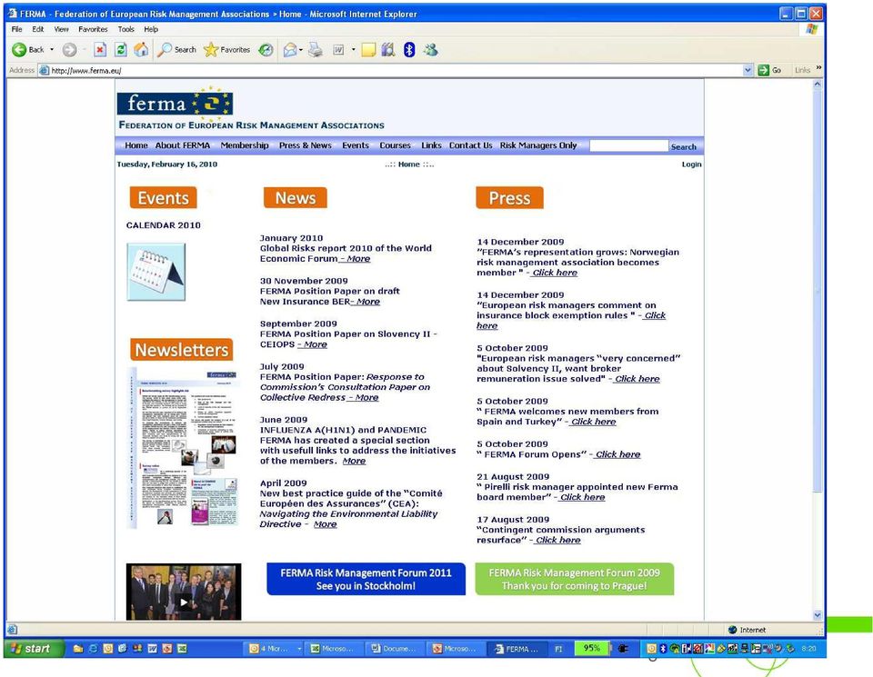The width and height of the screenshot is (873, 677).
Task: Launch Word from the Quick Launch bar
Action: [x=152, y=649]
